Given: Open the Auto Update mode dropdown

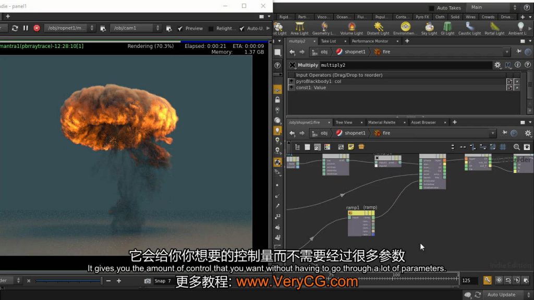Looking at the screenshot, I should [507, 295].
